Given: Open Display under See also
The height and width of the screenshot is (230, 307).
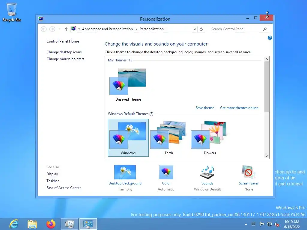Looking at the screenshot, I should point(52,174).
